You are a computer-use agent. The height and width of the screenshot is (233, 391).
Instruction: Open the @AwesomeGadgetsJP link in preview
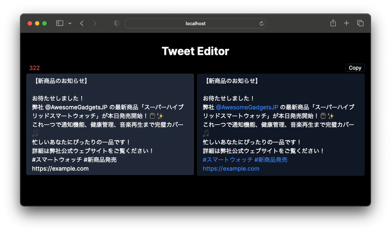pos(247,107)
